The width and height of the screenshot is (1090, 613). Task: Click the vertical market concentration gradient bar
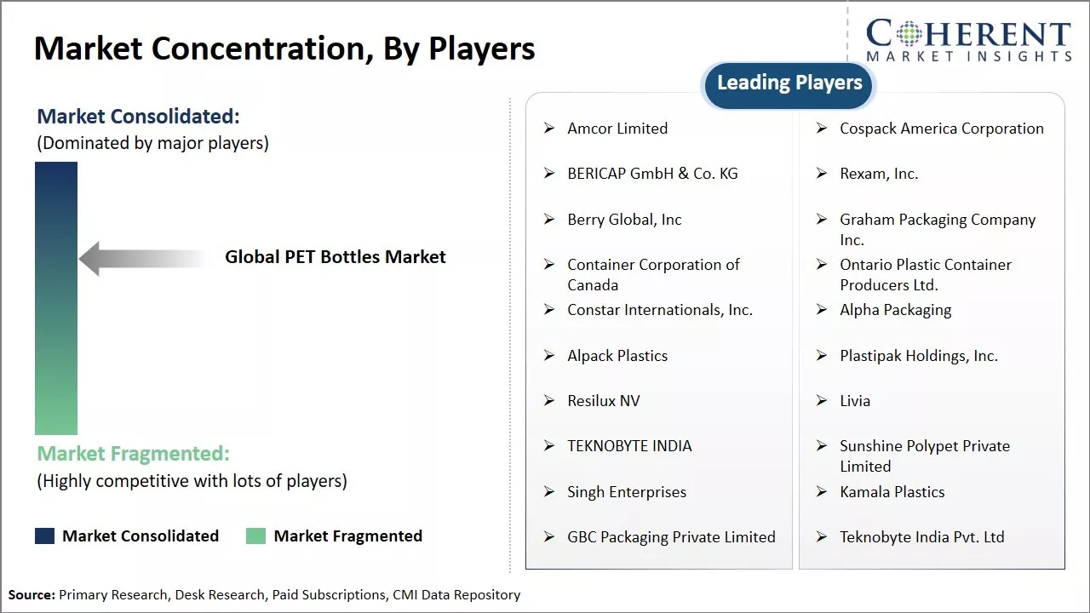coord(56,298)
